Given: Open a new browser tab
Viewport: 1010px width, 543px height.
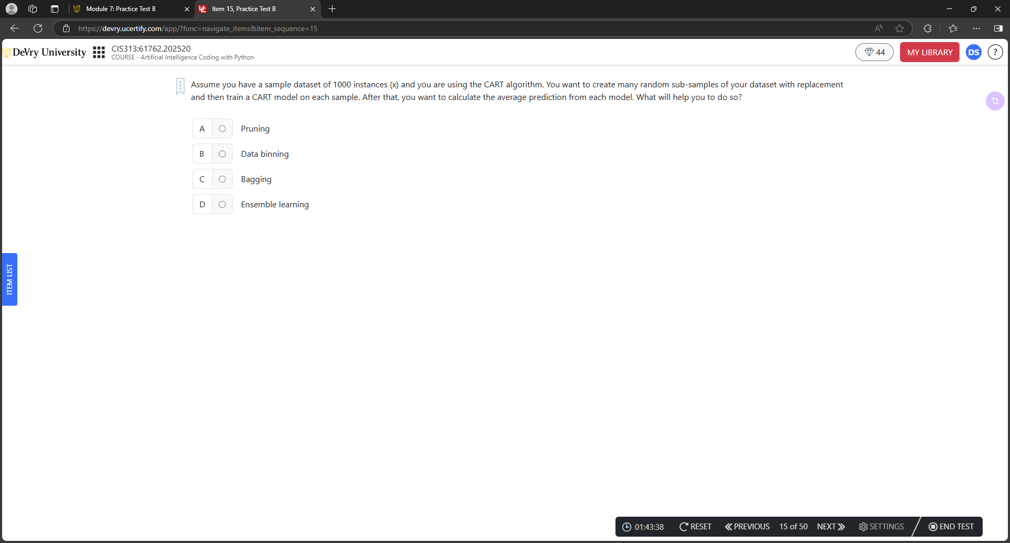Looking at the screenshot, I should tap(332, 9).
